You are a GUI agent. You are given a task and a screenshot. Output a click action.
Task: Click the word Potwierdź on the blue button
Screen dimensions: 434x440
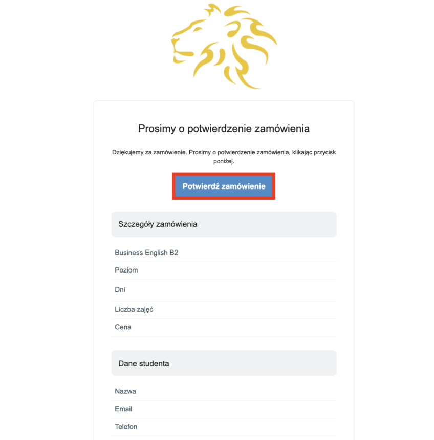coord(201,186)
